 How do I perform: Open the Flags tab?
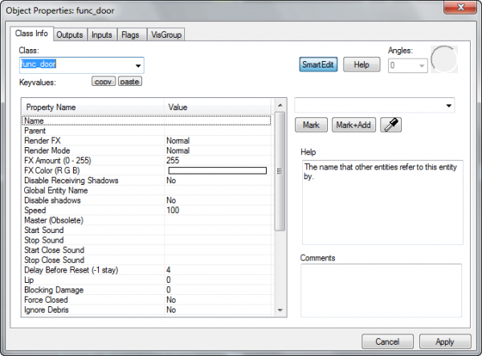tap(129, 35)
